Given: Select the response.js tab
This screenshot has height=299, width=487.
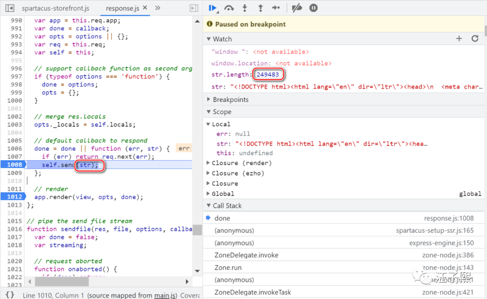Looking at the screenshot, I should 122,9.
